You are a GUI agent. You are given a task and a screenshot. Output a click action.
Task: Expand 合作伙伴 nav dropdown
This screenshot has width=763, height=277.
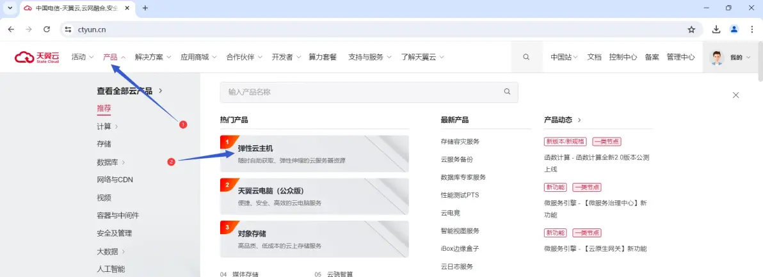[x=245, y=57]
